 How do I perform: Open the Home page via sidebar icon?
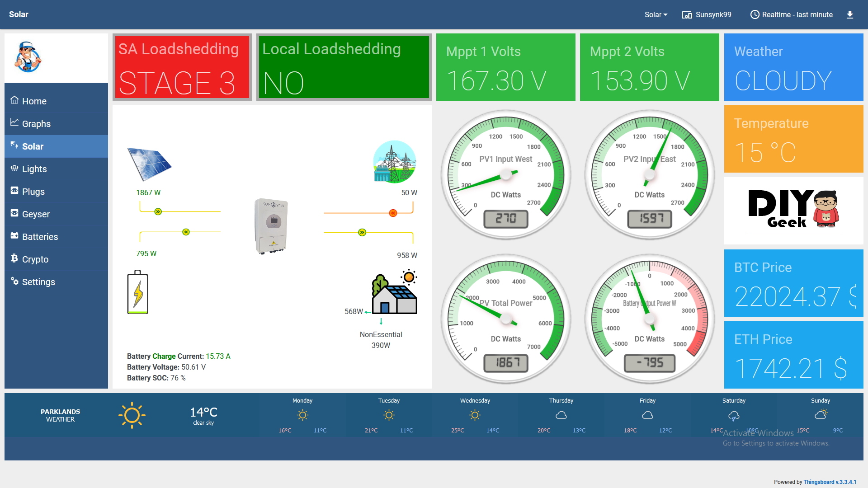click(14, 101)
